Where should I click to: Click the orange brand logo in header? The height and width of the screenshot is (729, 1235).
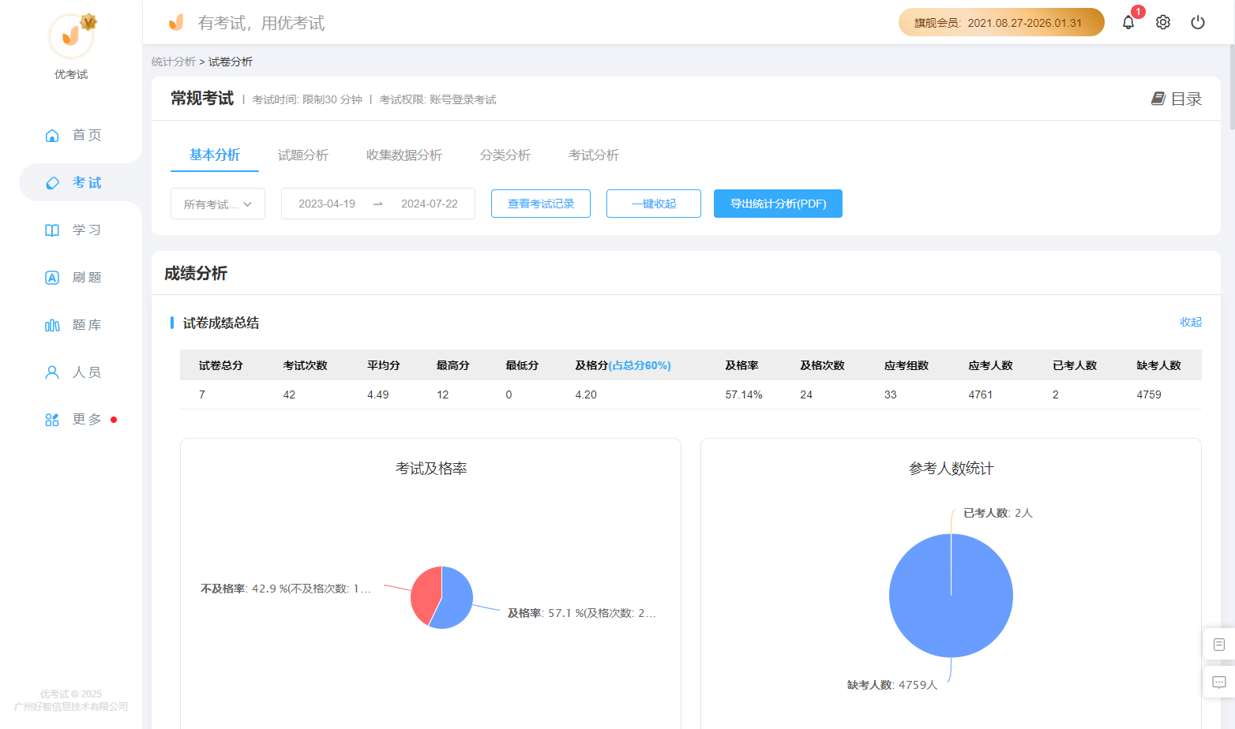pos(176,22)
